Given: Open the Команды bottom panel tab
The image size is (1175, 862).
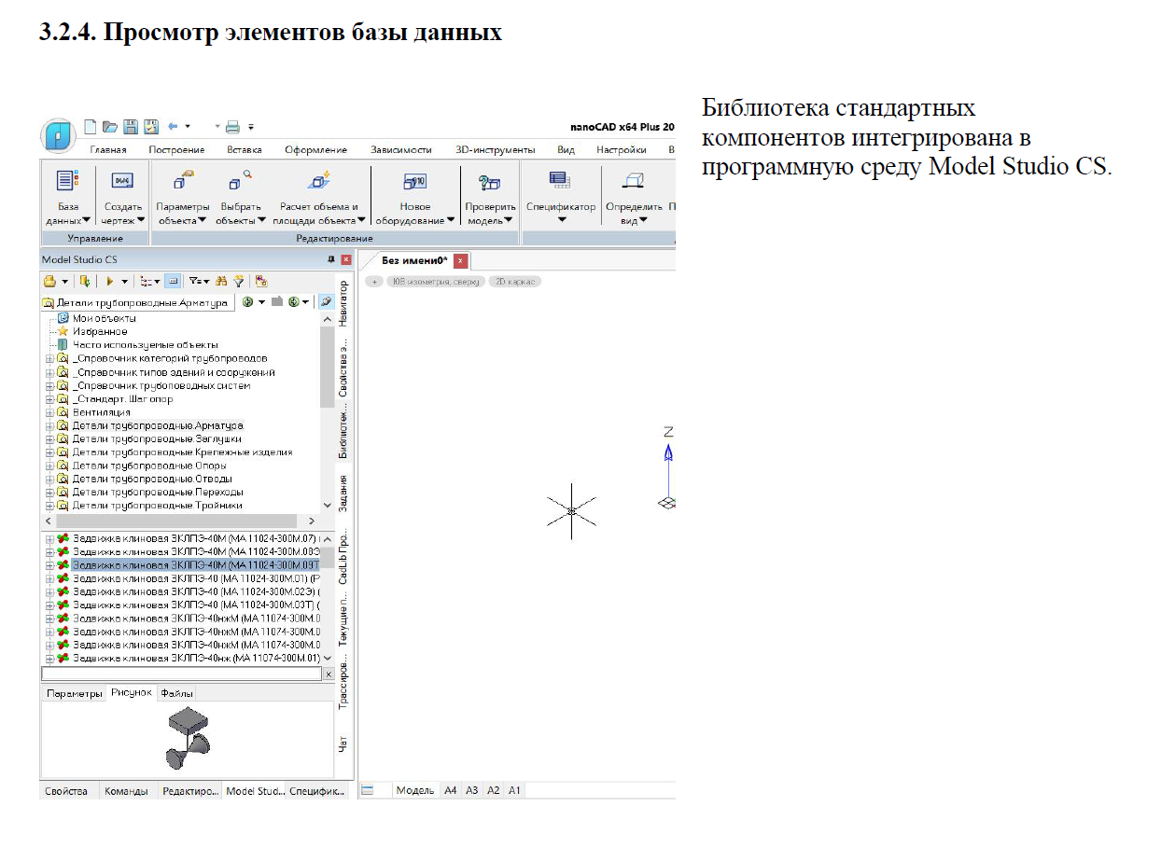Looking at the screenshot, I should tap(126, 791).
